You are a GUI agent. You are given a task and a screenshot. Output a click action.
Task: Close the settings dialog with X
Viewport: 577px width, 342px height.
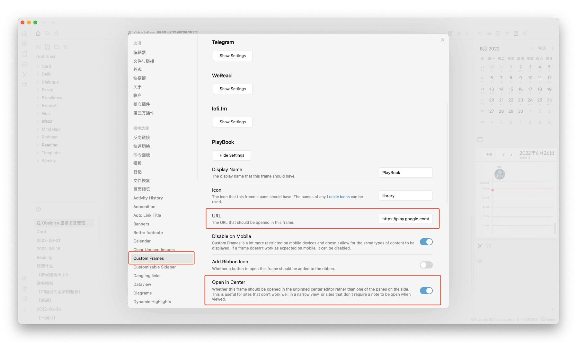pos(442,40)
